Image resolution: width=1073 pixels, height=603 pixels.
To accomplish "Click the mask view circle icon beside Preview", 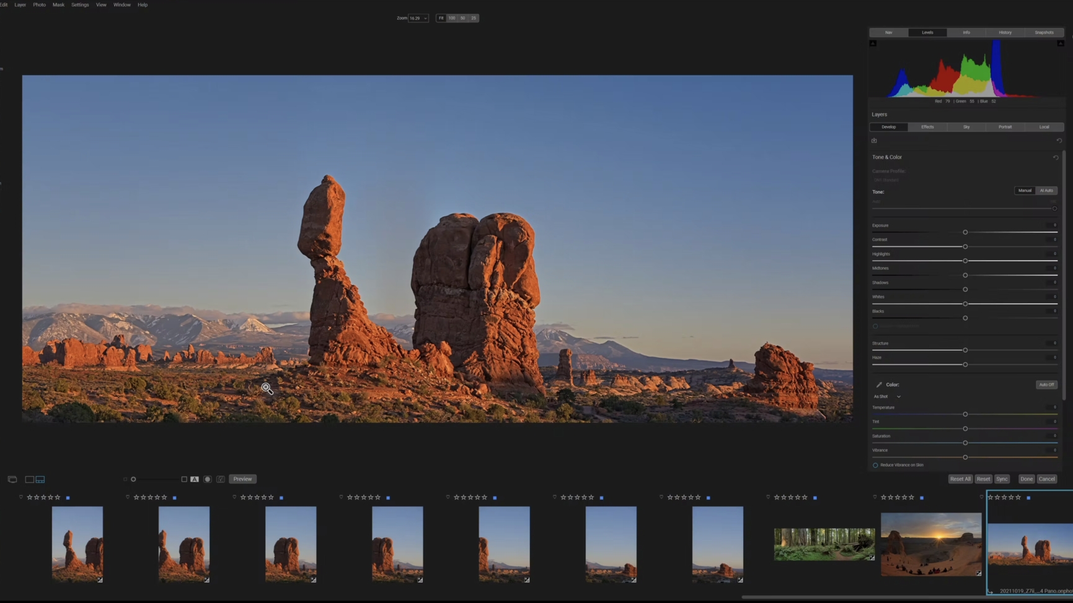I will (x=208, y=479).
